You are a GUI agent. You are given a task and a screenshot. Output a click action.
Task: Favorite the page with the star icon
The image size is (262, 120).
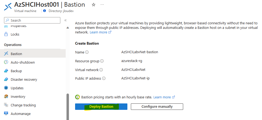pyautogui.click(x=94, y=5)
